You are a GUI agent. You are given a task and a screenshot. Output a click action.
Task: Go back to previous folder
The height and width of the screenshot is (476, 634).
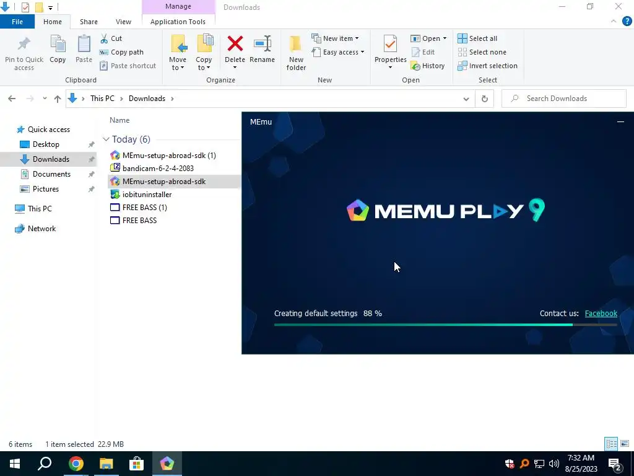[x=12, y=99]
